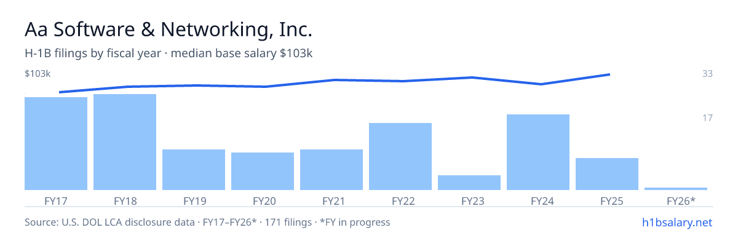The width and height of the screenshot is (738, 246).
Task: Click the tiny FY26* bar
Action: click(x=676, y=188)
